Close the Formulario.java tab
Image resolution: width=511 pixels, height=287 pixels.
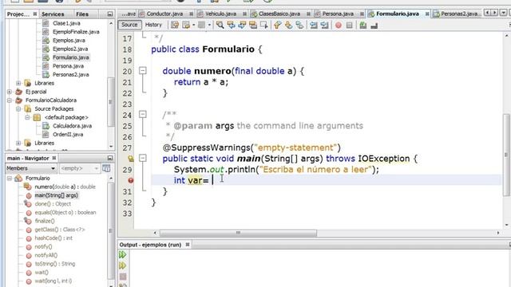[x=427, y=14]
